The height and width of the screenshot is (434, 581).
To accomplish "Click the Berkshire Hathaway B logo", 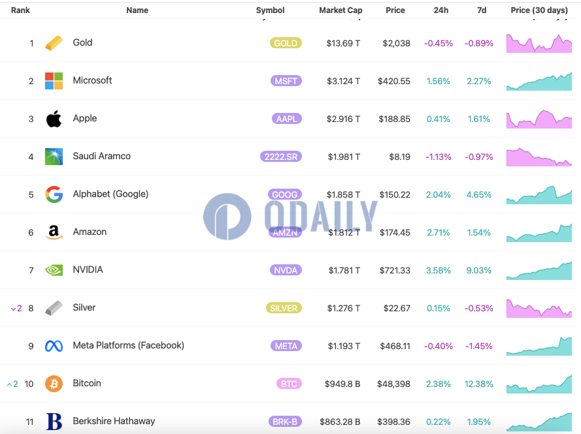I will pos(54,422).
